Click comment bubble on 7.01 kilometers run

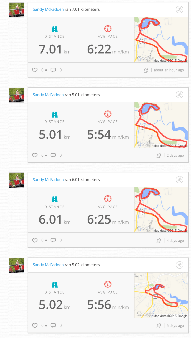coord(53,70)
